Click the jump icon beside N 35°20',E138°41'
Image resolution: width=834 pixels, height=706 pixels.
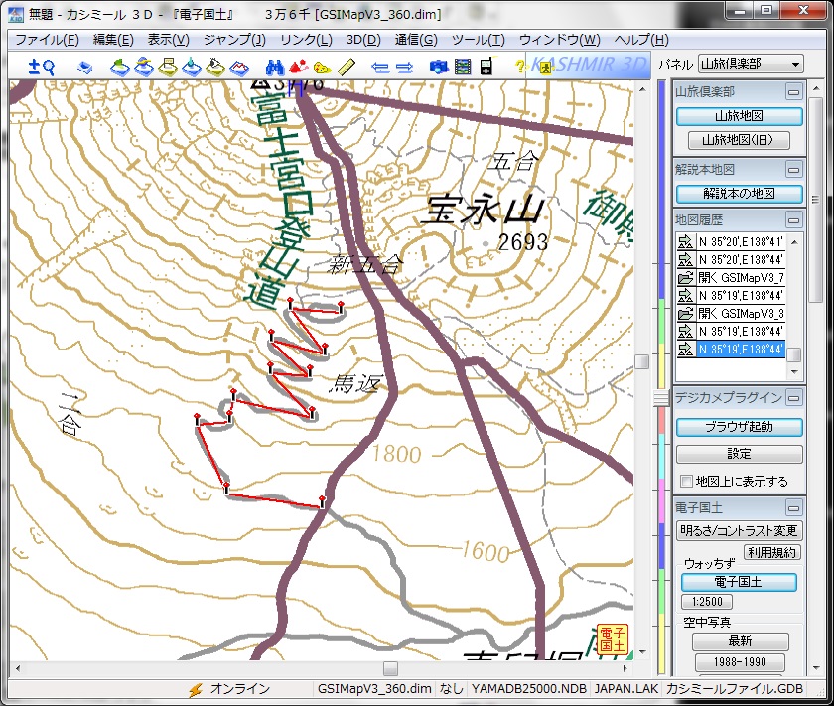686,242
